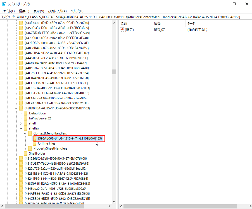252x209 pixels.
Task: Select the {453D9F45-B2A2-4DF0-B42A-51A3AEC86452} key
Action: 57,184
